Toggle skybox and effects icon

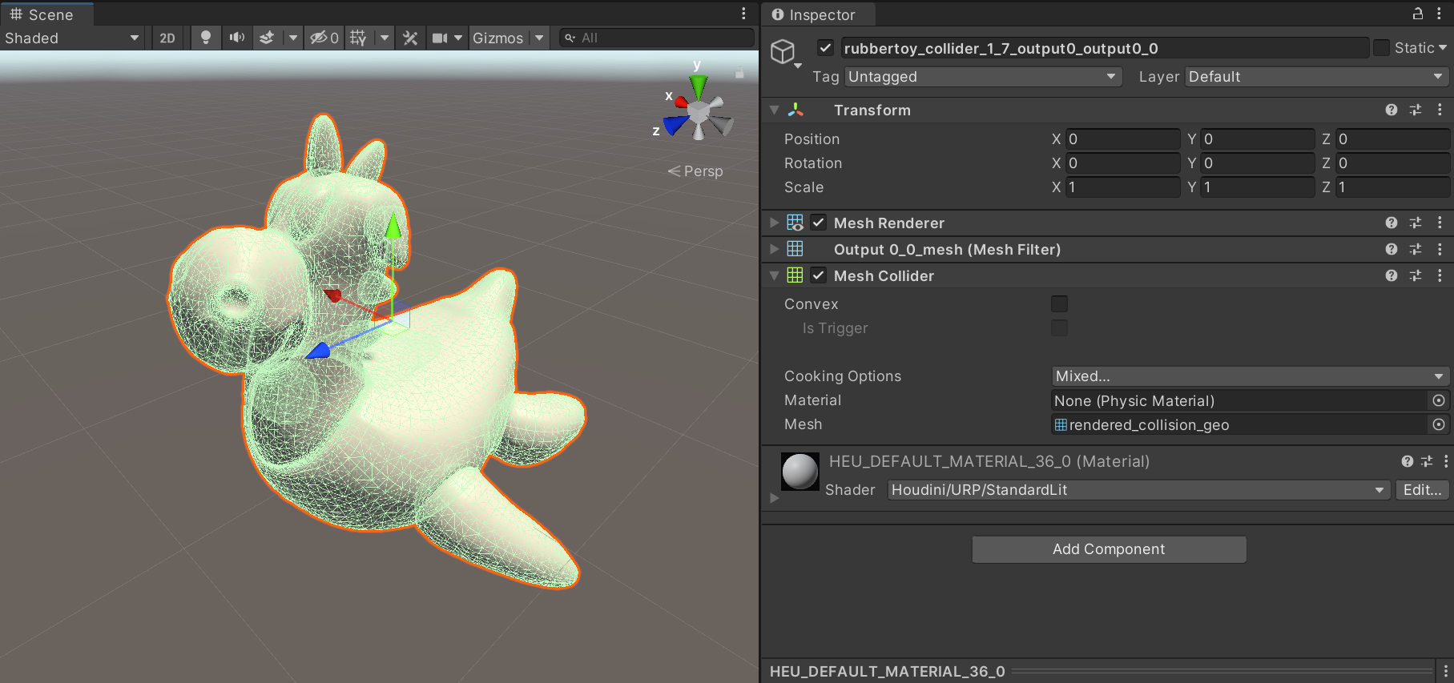pos(268,38)
